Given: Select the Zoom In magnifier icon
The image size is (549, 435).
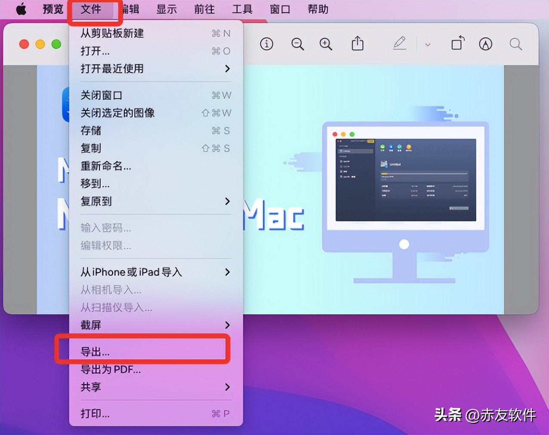Looking at the screenshot, I should pos(326,44).
